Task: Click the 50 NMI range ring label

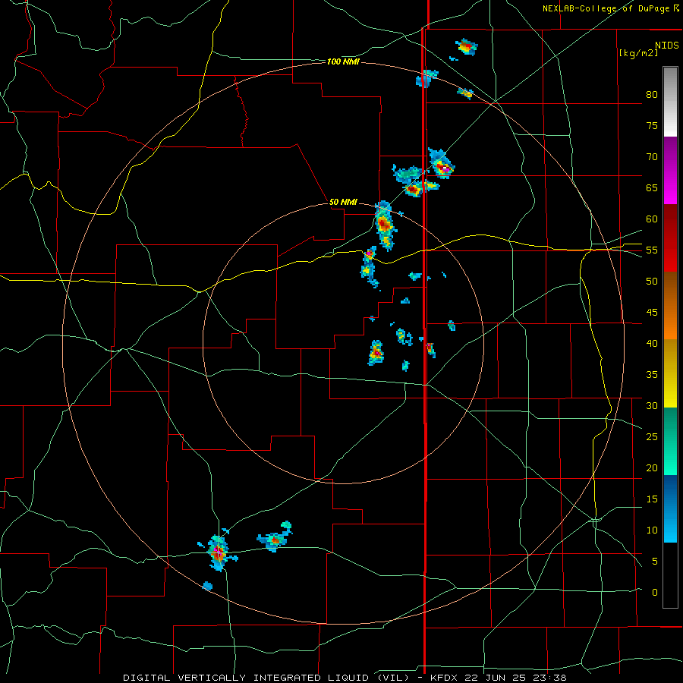Action: point(343,202)
